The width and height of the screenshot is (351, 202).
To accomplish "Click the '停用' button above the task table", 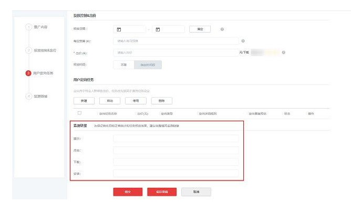I will (x=136, y=101).
